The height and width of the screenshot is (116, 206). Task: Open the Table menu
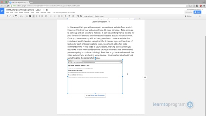coord(37,13)
